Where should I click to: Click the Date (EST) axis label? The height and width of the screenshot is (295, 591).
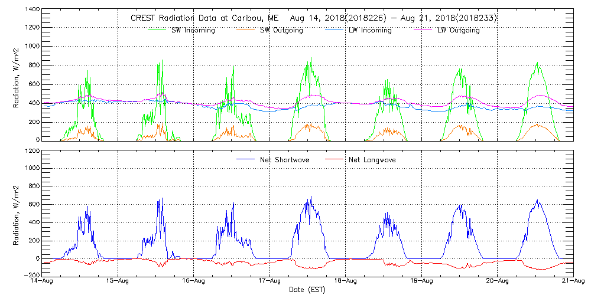tap(308, 290)
